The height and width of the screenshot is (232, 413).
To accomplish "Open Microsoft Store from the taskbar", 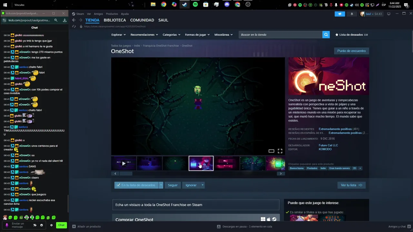I will [x=206, y=5].
